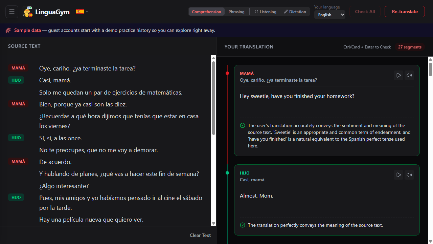Open the hamburger navigation menu
This screenshot has height=244, width=433.
[x=12, y=12]
